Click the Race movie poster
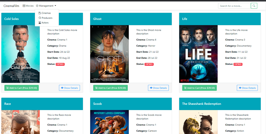The height and width of the screenshot is (134, 266). tap(21, 122)
